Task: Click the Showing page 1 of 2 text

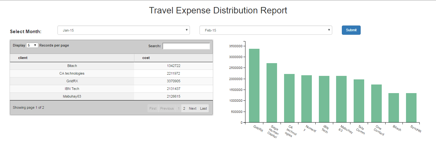Action: [28, 107]
